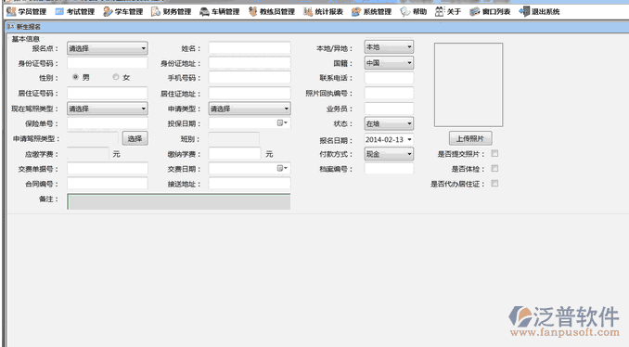
Task: Open calendar picker for 投保日期
Action: [282, 123]
